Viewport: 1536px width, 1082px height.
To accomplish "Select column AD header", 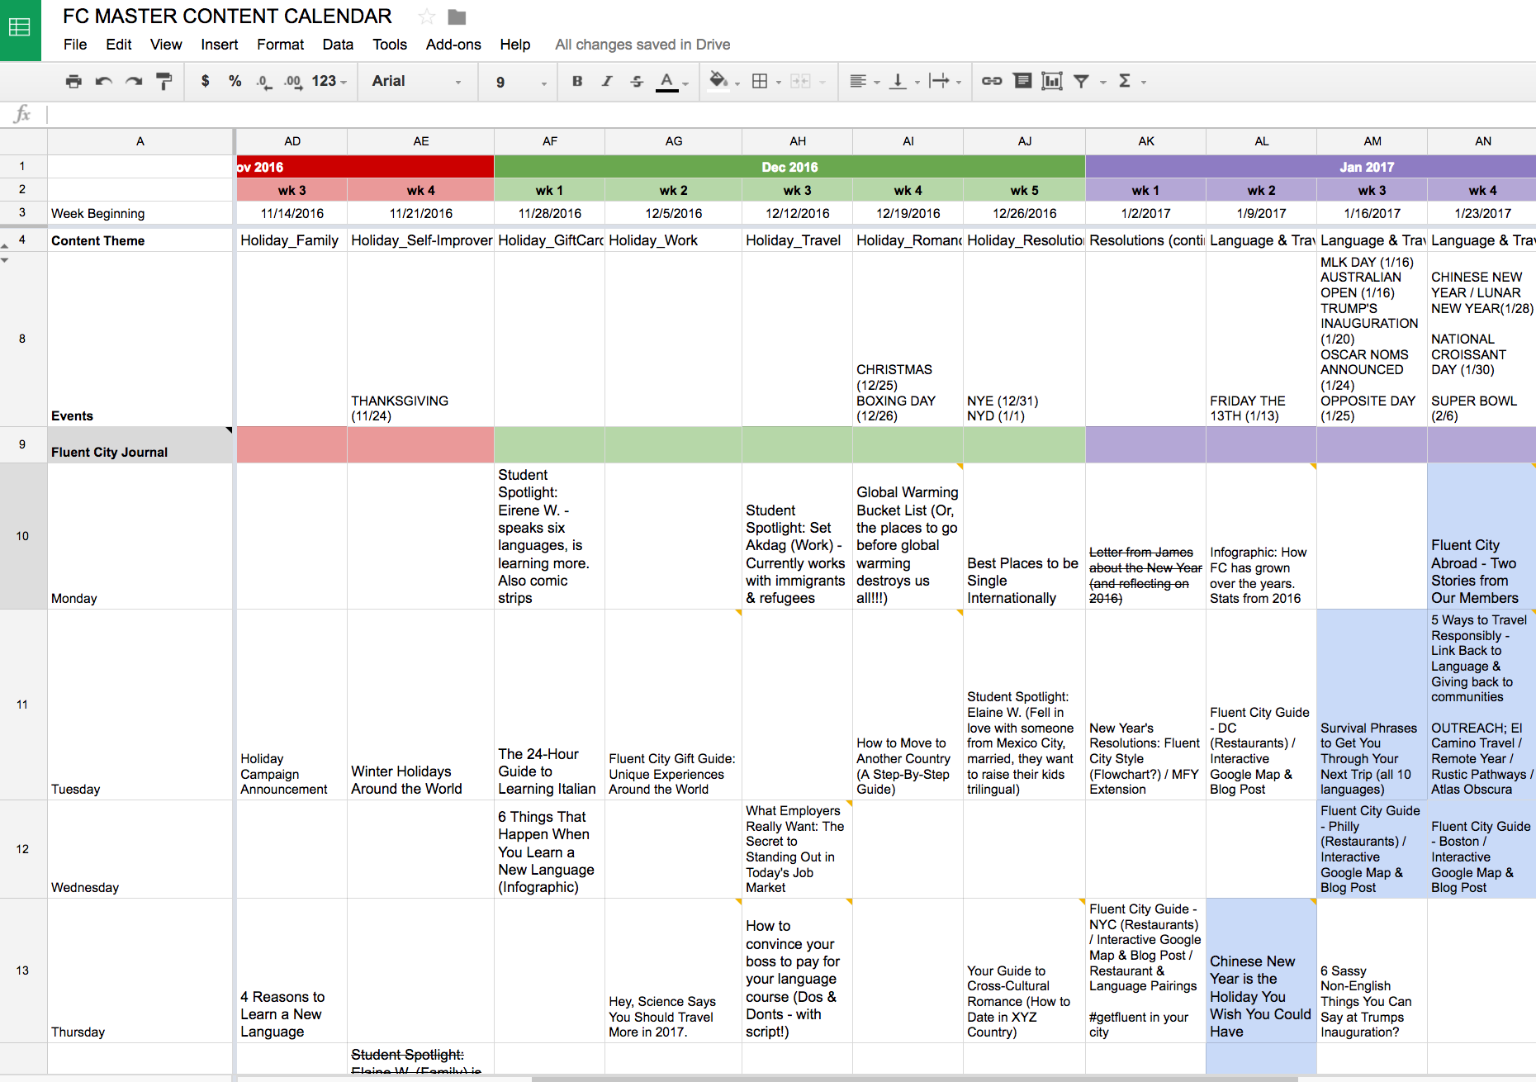I will tap(292, 141).
